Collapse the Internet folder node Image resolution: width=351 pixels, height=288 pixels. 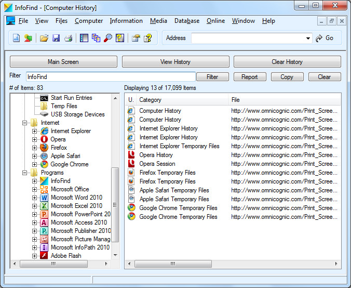pos(24,123)
